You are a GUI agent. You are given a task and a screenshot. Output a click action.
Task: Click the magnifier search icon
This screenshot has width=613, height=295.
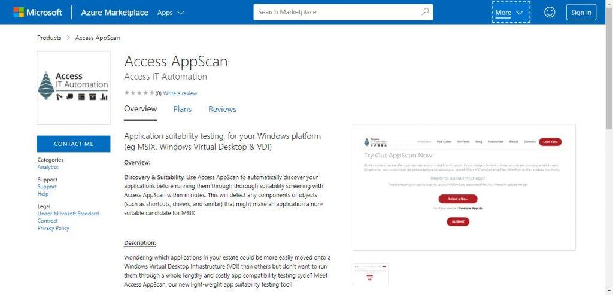pos(425,12)
